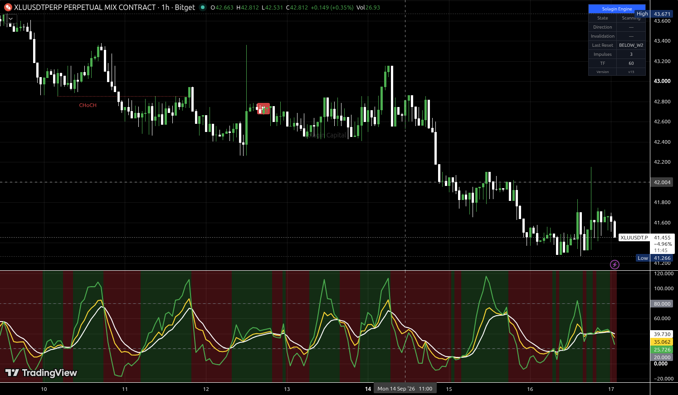Click the Mon 14 Sep '26 11:00 time label
Screen dimensions: 678x395
pyautogui.click(x=405, y=389)
